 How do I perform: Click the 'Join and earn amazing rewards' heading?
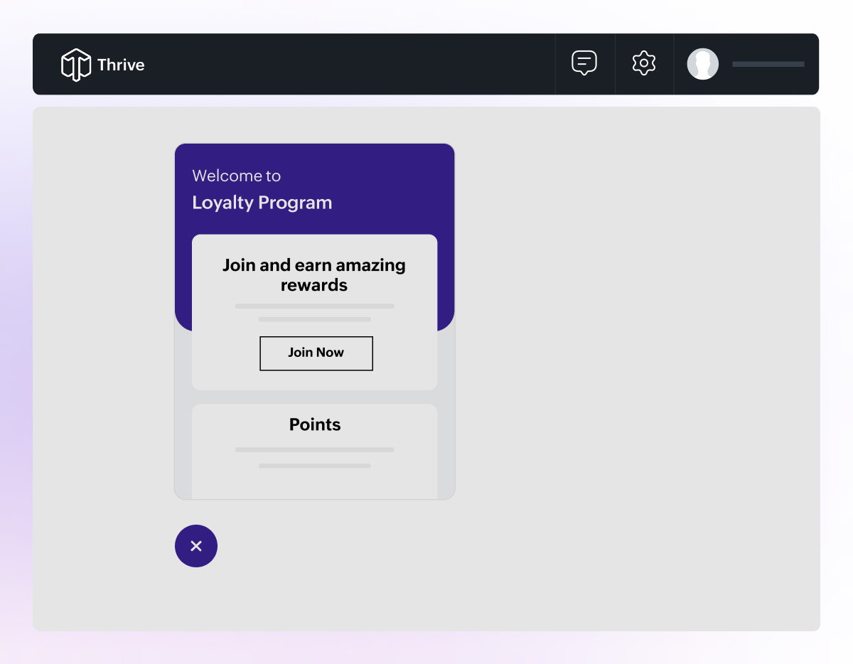pos(314,275)
